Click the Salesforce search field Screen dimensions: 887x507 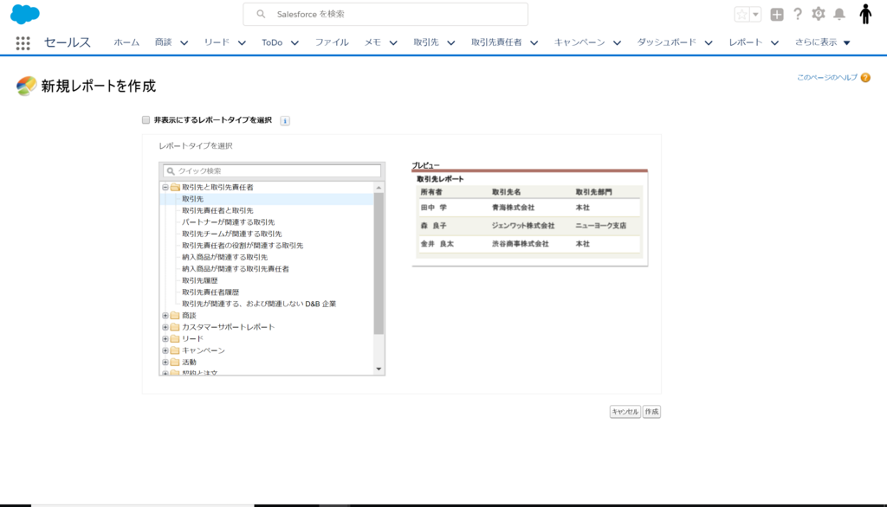click(x=385, y=14)
